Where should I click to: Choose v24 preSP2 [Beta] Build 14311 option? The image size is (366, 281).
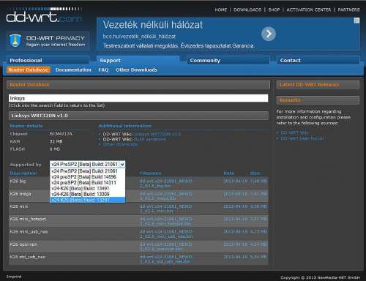88,183
